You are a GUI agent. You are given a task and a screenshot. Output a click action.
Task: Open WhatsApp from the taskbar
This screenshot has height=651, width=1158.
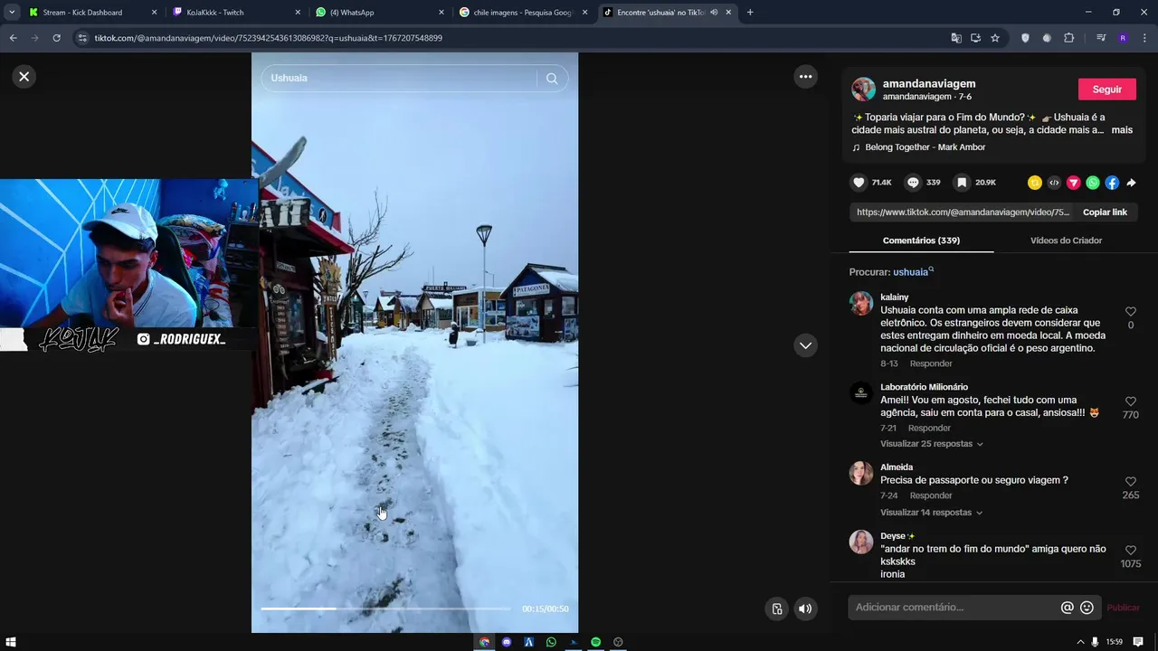point(551,642)
